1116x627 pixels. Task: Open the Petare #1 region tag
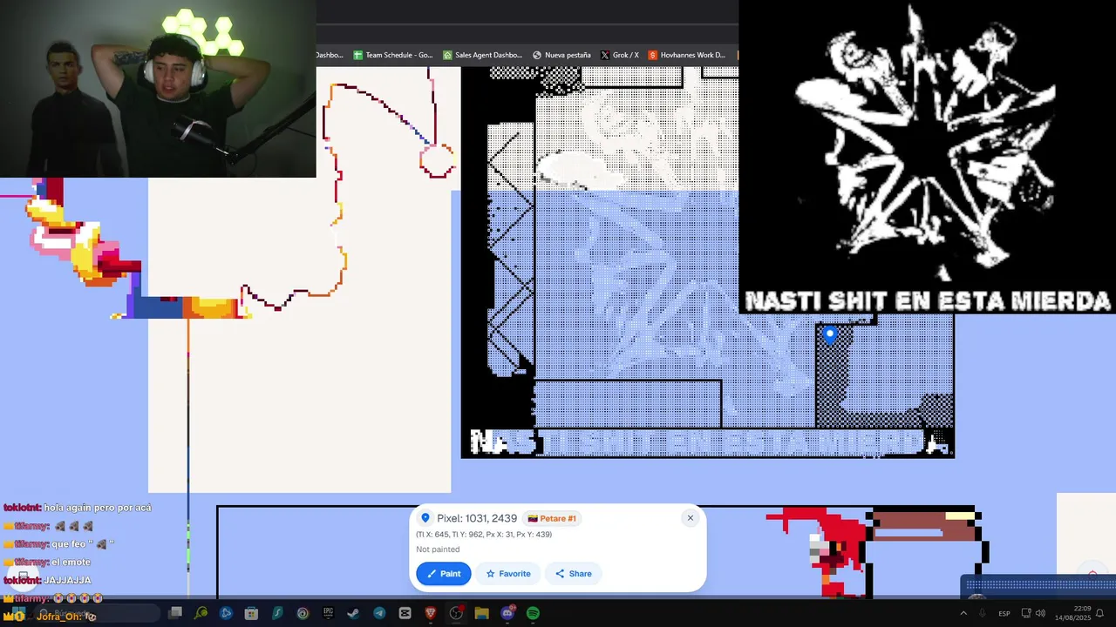pyautogui.click(x=553, y=518)
